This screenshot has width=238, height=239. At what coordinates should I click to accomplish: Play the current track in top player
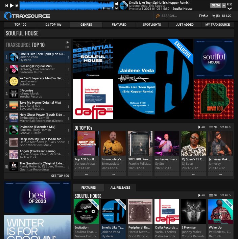coord(11,6)
